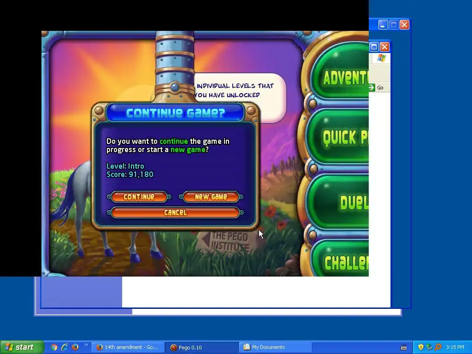Click the Continue Game? dialog title
Image resolution: width=472 pixels, height=354 pixels.
(176, 113)
